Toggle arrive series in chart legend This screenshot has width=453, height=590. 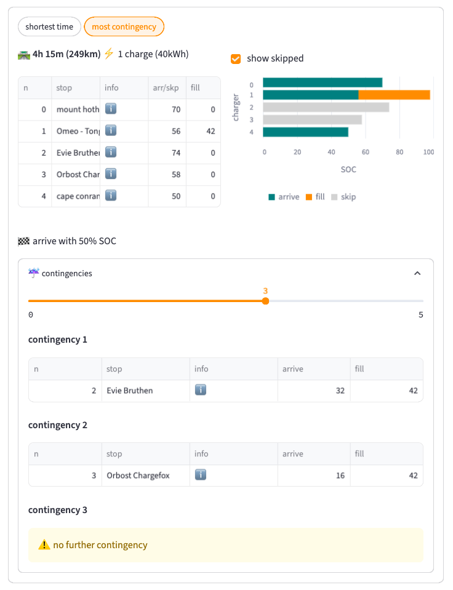point(284,197)
